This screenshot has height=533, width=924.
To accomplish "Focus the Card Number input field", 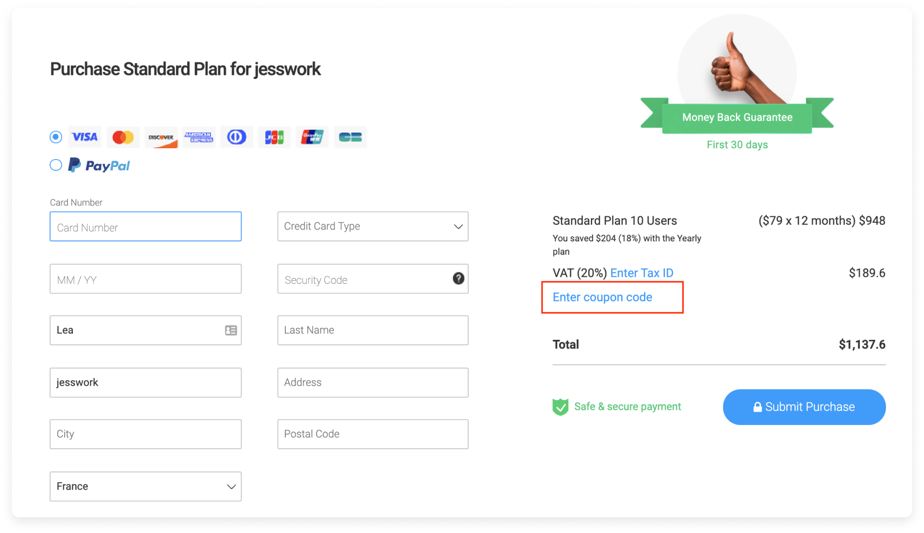I will tap(146, 226).
